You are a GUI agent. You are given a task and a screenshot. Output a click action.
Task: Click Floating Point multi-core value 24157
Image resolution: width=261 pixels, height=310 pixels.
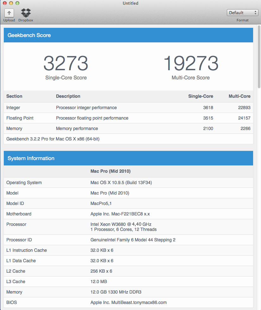(244, 118)
